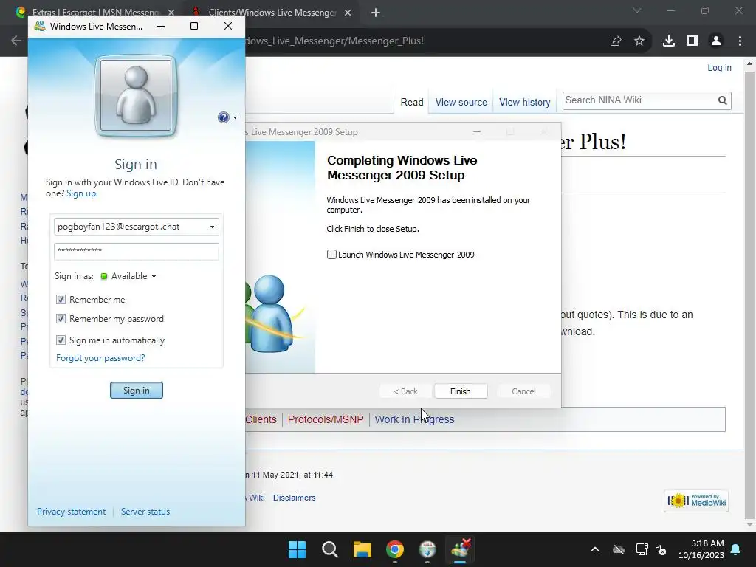Image resolution: width=756 pixels, height=567 pixels.
Task: Click Chrome's share page icon
Action: click(616, 41)
